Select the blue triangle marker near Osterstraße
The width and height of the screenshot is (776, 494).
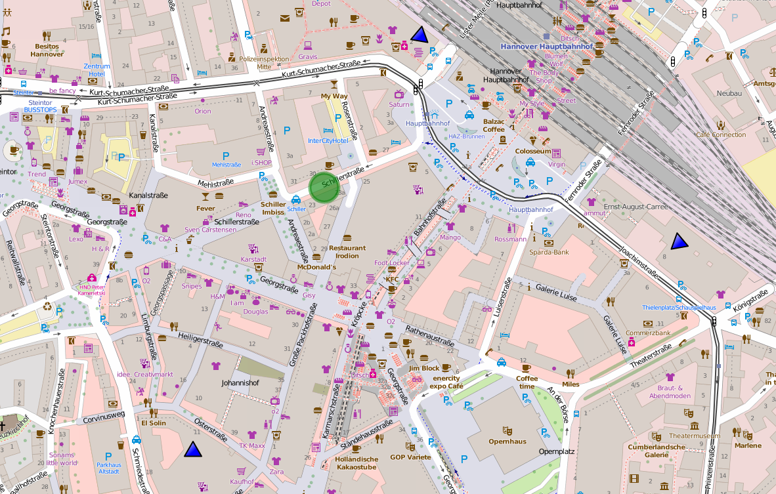point(193,449)
